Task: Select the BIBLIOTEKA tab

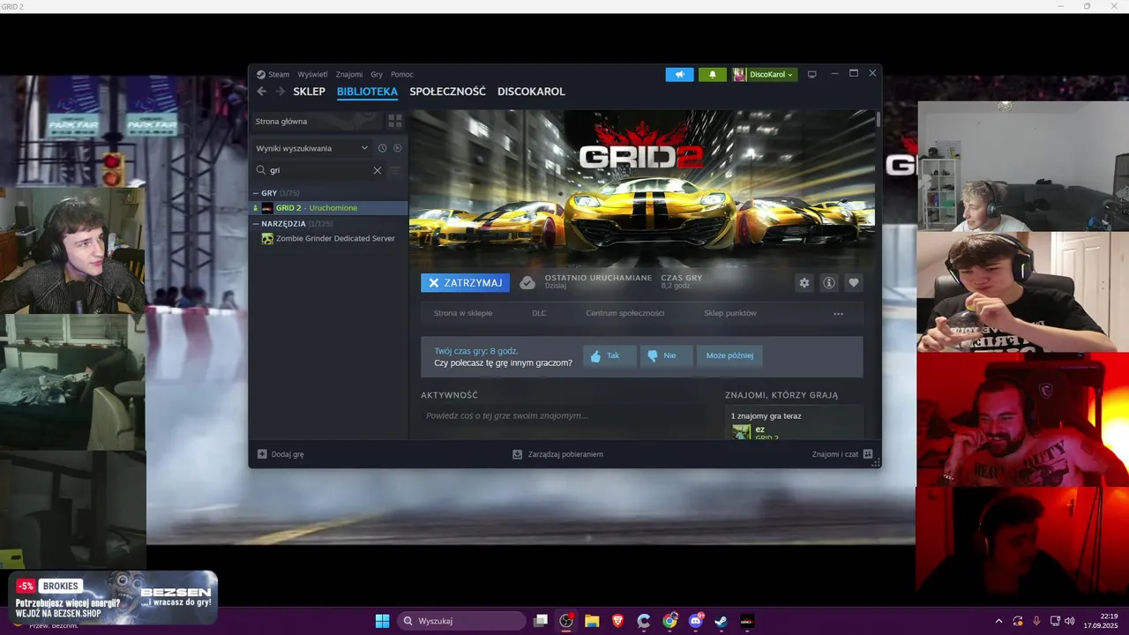Action: (367, 92)
